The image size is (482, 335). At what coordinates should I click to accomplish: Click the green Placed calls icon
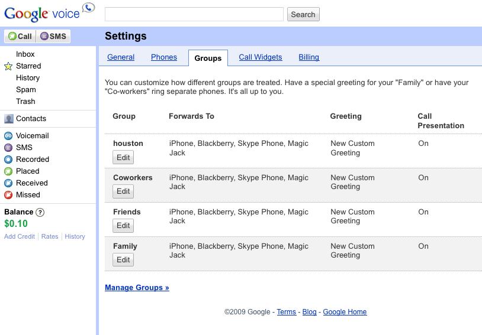(8, 171)
